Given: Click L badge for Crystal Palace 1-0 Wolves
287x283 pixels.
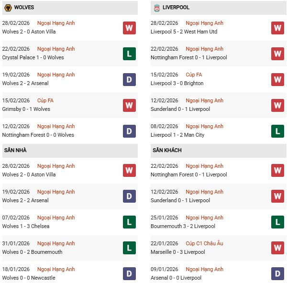Looking at the screenshot, I should click(129, 54).
